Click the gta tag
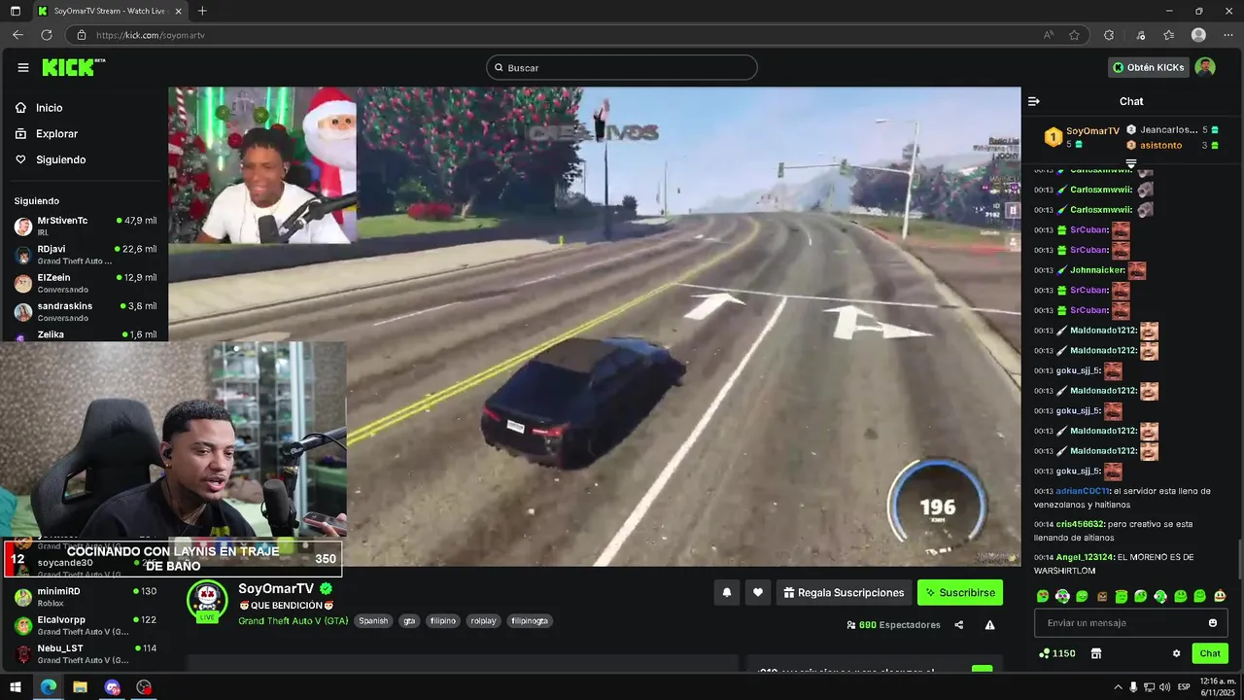This screenshot has width=1244, height=700. pyautogui.click(x=409, y=620)
